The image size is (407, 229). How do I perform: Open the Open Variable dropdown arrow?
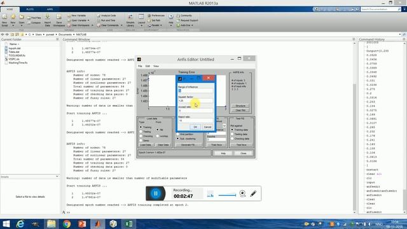[88, 20]
